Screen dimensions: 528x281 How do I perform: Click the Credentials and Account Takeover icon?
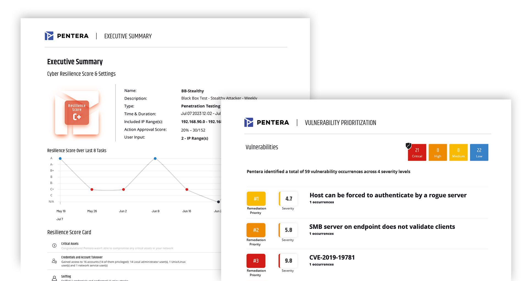[54, 261]
